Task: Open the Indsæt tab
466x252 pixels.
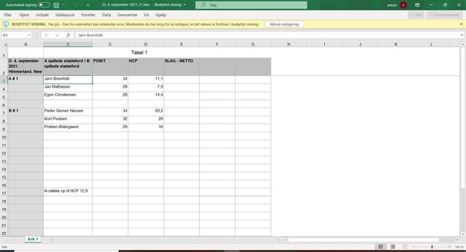Action: click(x=42, y=15)
